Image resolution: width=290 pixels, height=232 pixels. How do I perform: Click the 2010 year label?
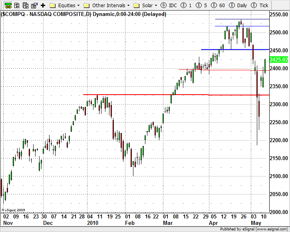[93, 223]
